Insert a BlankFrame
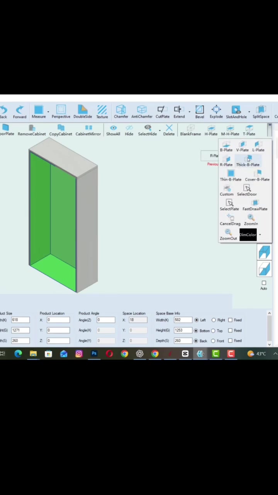The image size is (278, 495). click(x=190, y=130)
